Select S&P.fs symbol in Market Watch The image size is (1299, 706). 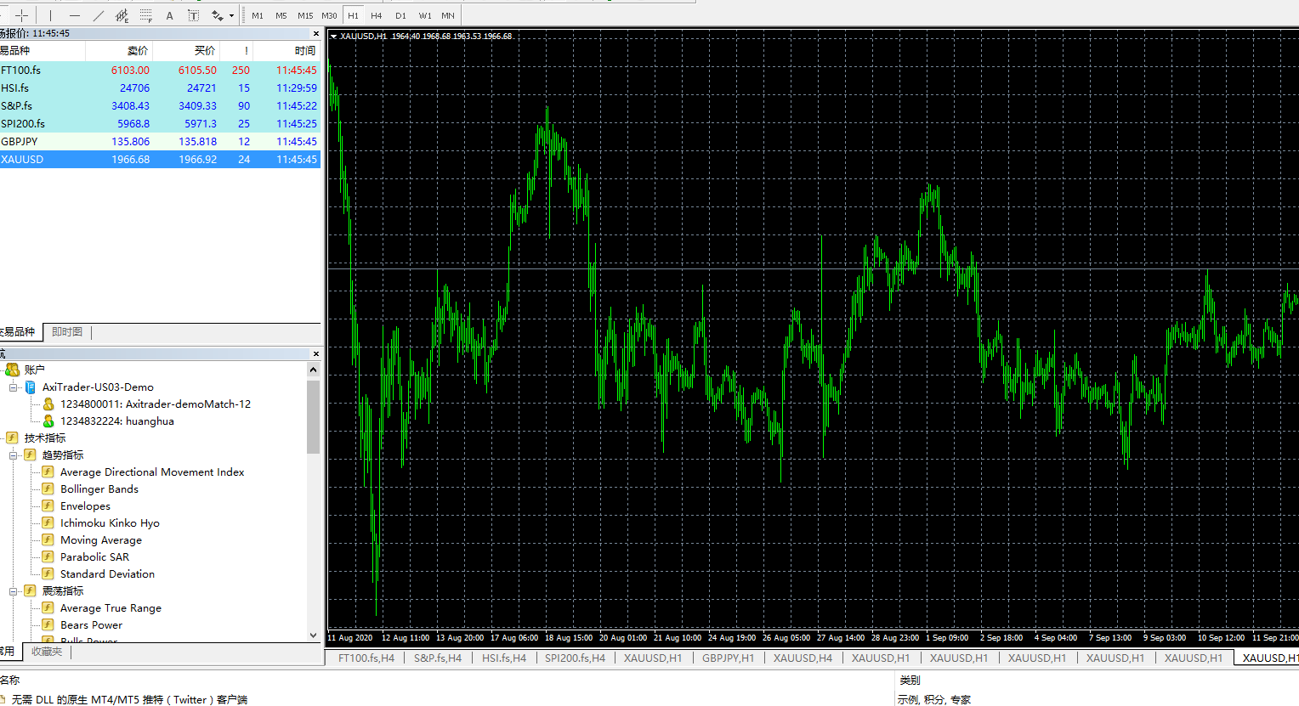click(x=17, y=106)
